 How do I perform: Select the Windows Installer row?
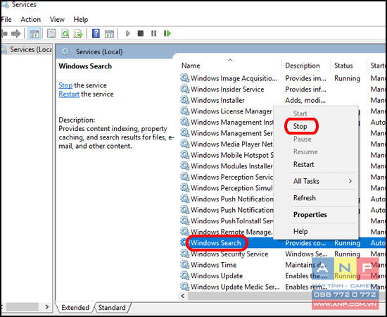point(283,100)
